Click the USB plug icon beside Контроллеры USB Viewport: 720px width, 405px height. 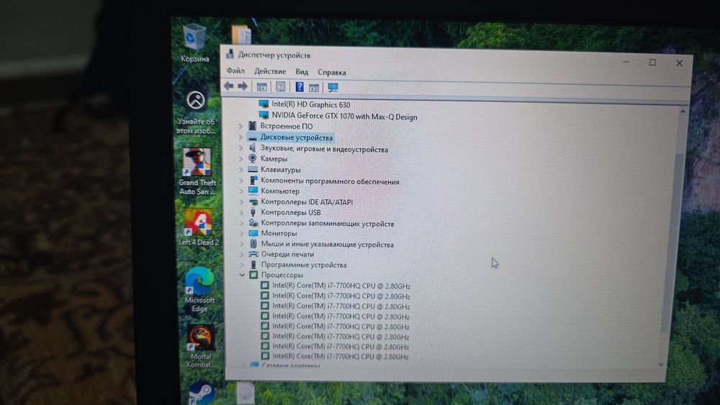coord(253,212)
